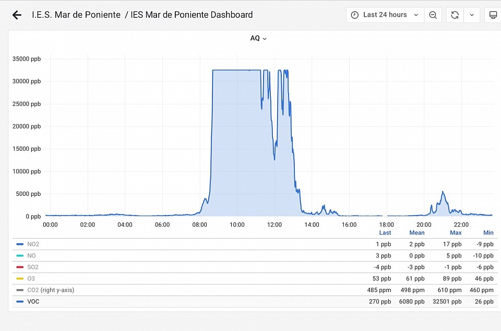Open the refresh interval dropdown arrow
This screenshot has height=331, width=501.
(472, 15)
